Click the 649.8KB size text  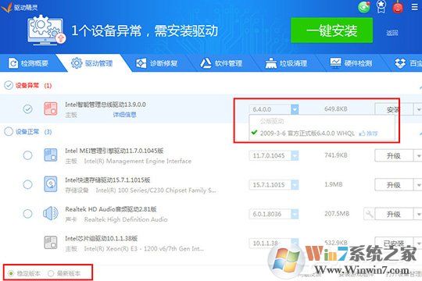(x=336, y=109)
